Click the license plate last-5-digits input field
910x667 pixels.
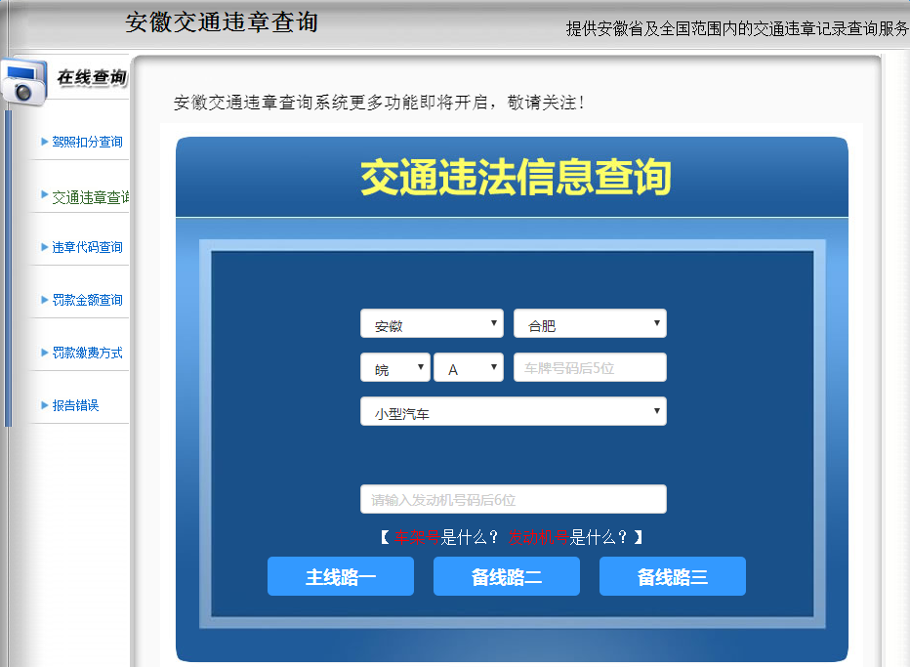click(590, 367)
